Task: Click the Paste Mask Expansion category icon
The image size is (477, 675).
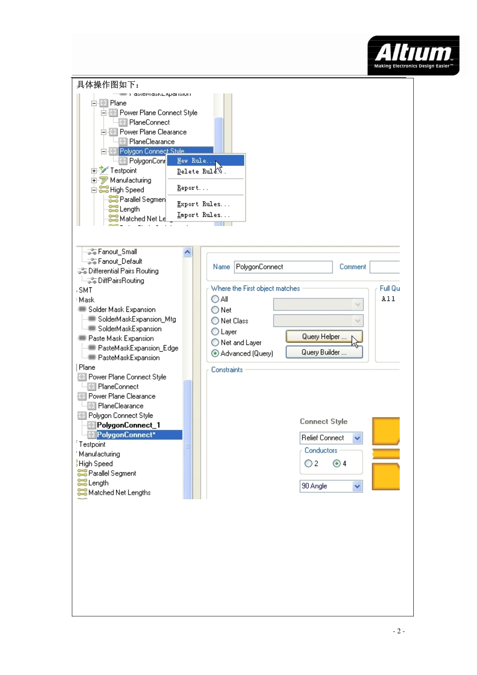Action: pyautogui.click(x=82, y=338)
